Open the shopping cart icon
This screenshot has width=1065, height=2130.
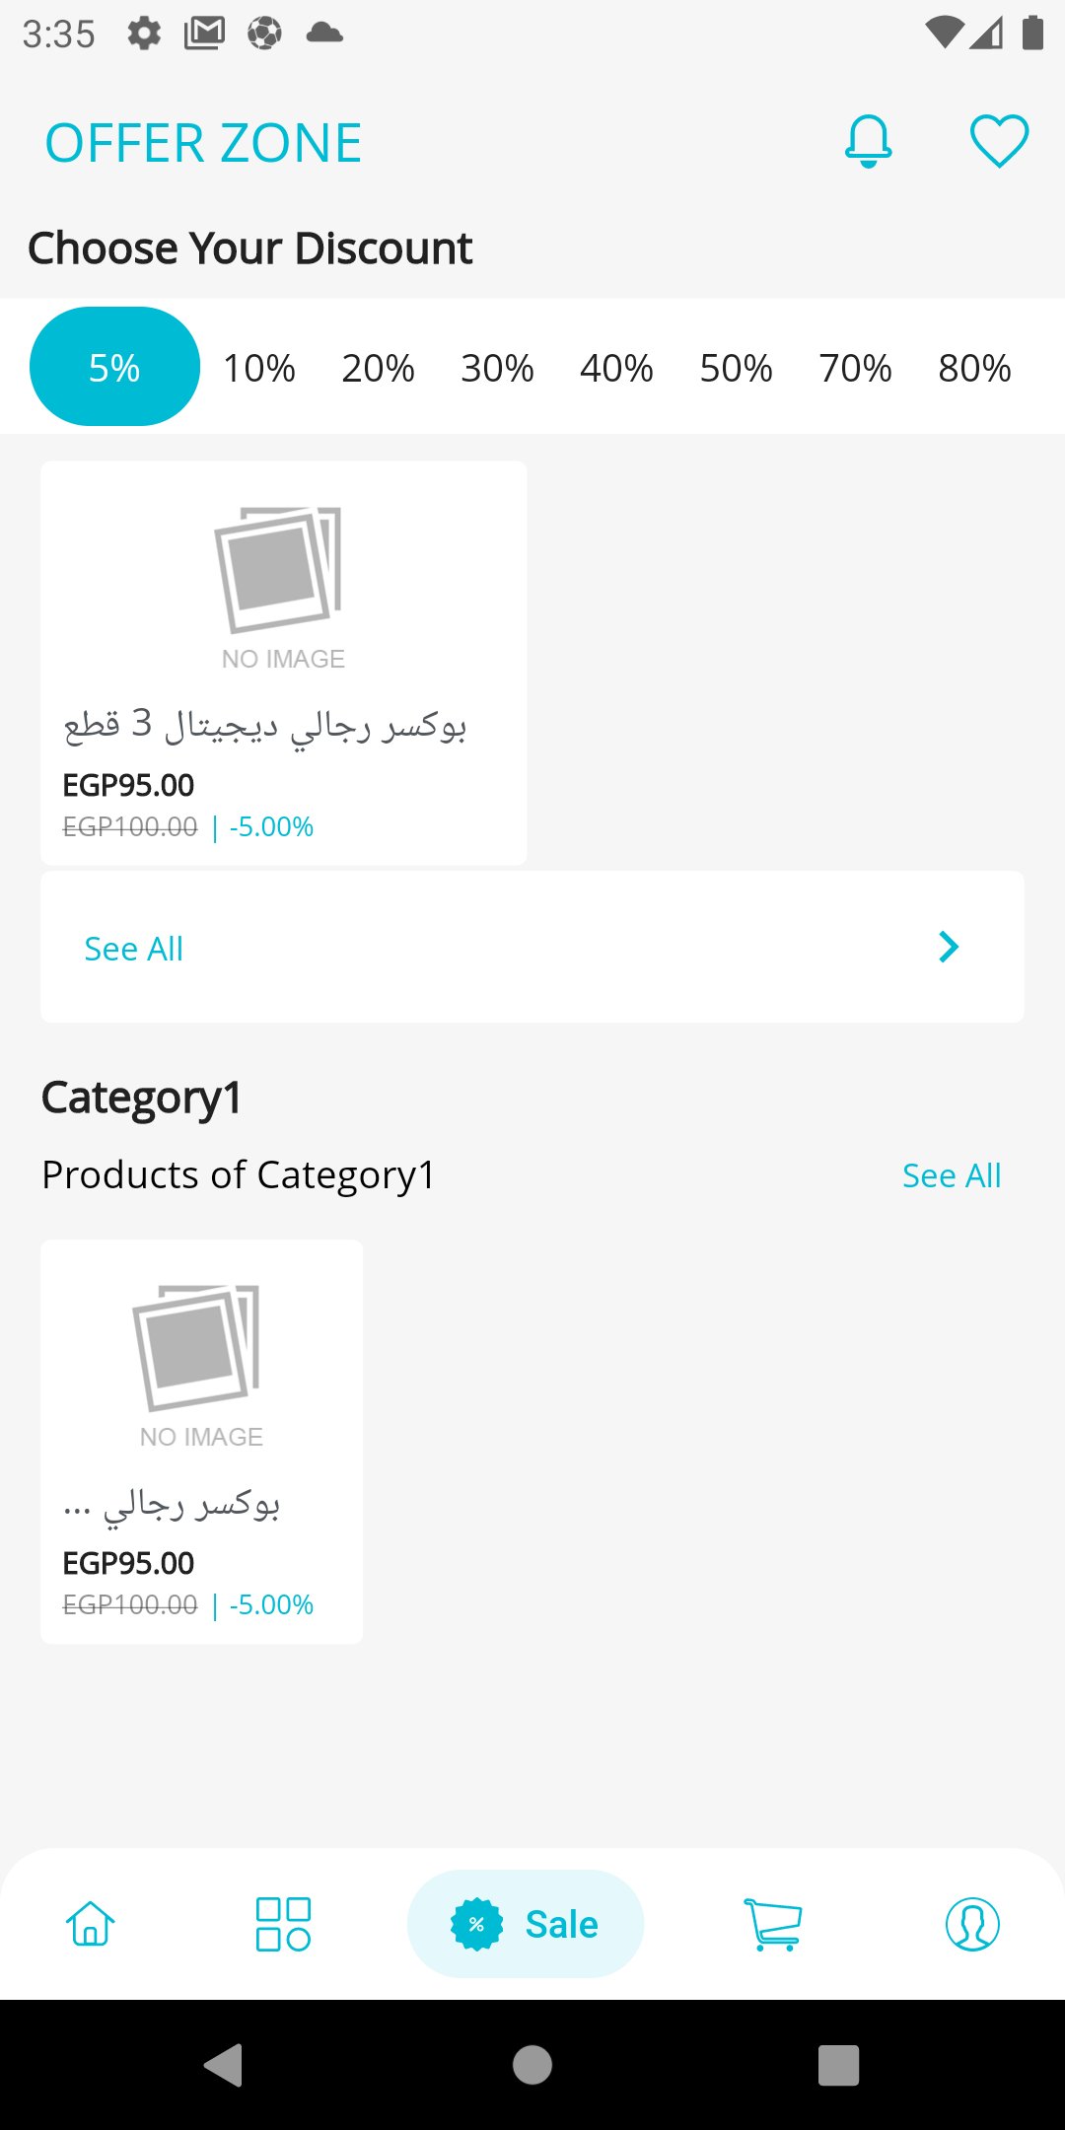pos(773,1924)
